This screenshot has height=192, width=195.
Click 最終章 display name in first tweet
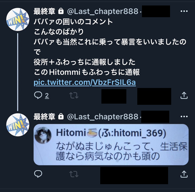pyautogui.click(x=44, y=11)
